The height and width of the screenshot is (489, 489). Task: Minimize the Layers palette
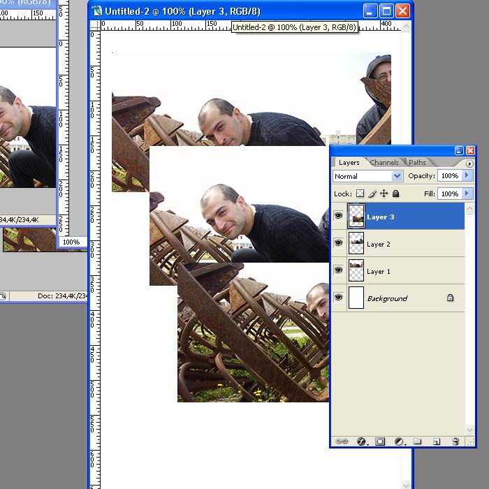(x=459, y=151)
